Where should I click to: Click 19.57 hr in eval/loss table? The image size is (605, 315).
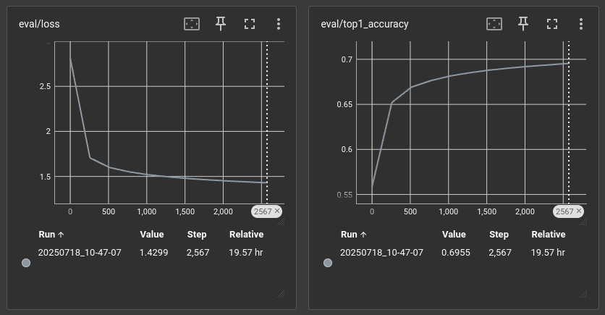coord(246,253)
